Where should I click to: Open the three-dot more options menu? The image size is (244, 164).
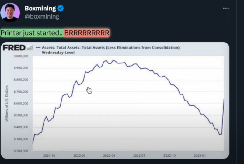(226, 8)
